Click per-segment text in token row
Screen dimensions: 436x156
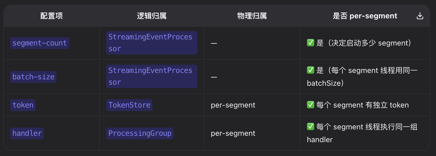[233, 105]
